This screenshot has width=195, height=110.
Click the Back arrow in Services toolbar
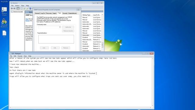(x=12, y=9)
